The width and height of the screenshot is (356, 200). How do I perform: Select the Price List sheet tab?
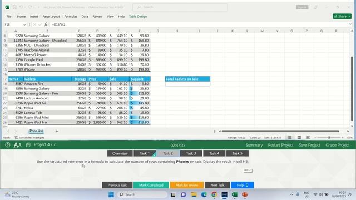click(x=36, y=131)
